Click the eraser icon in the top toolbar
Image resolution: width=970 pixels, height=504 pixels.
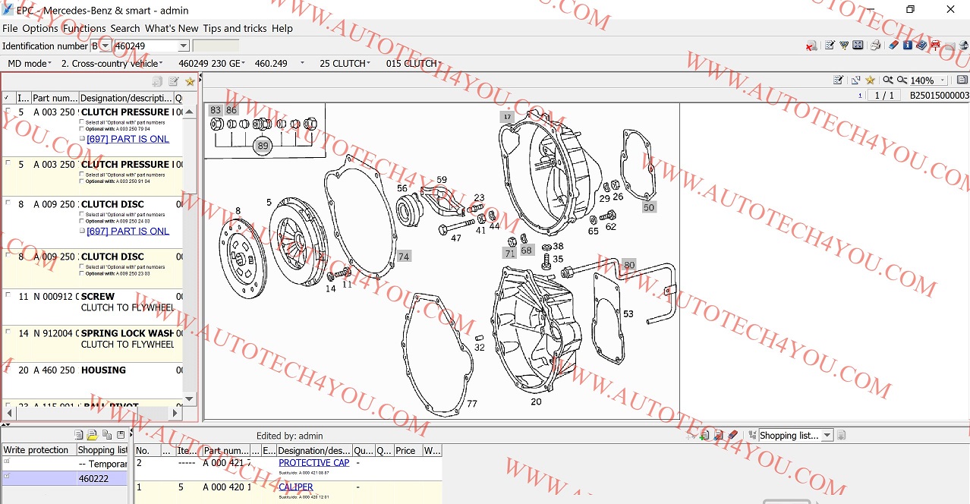[893, 46]
